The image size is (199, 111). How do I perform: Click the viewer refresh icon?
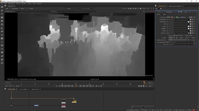[136, 9]
